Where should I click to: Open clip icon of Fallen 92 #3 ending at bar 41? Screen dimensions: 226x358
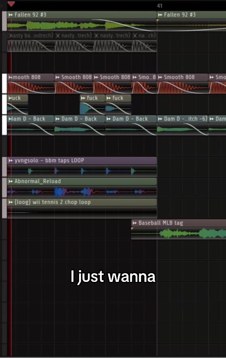[10, 15]
